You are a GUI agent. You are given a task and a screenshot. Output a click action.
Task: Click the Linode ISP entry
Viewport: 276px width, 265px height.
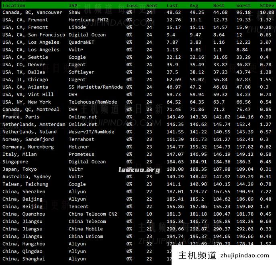[77, 27]
